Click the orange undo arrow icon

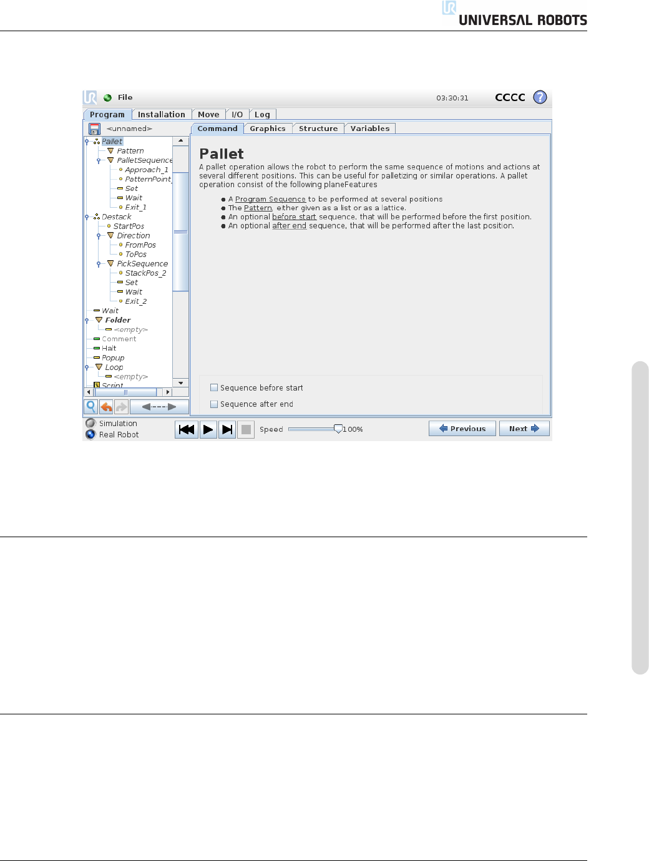[x=107, y=407]
